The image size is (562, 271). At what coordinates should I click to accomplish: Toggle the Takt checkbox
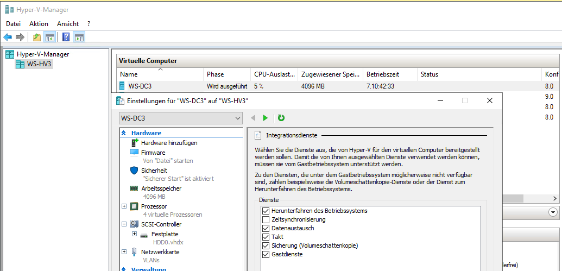point(266,237)
